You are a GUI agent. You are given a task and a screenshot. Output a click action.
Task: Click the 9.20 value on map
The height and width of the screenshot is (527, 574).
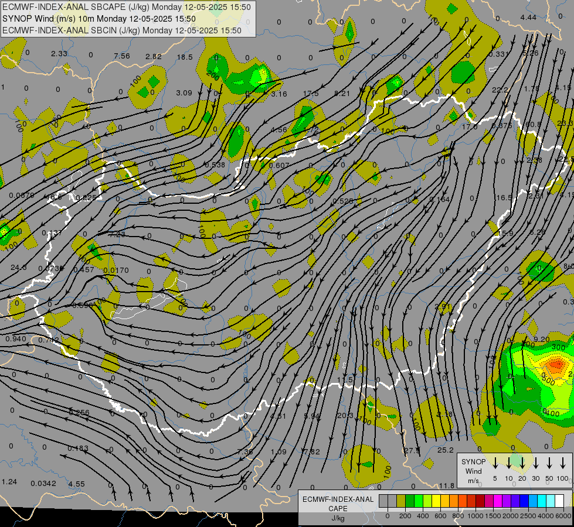(x=542, y=340)
